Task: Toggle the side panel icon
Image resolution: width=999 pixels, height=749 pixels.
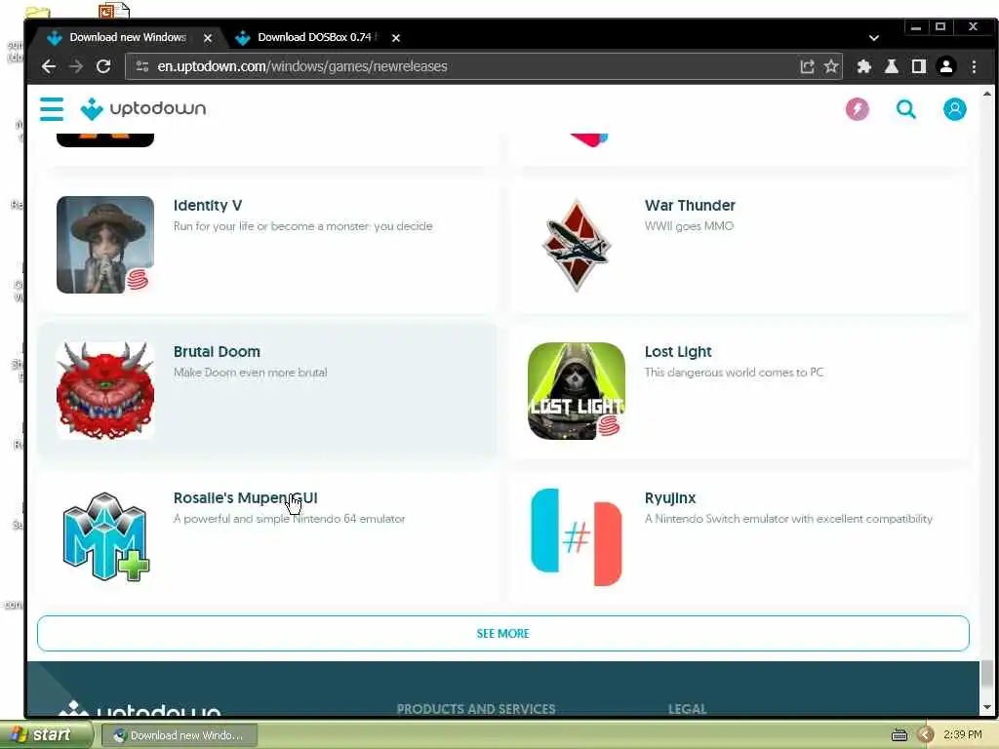Action: [x=918, y=66]
